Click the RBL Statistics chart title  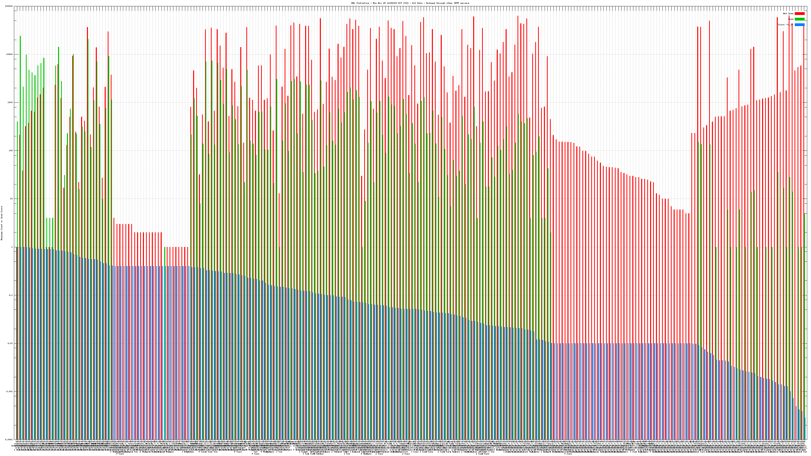[410, 3]
